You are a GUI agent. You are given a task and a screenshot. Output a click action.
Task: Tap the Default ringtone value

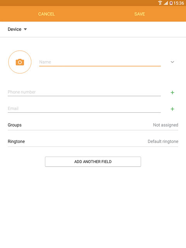(163, 141)
